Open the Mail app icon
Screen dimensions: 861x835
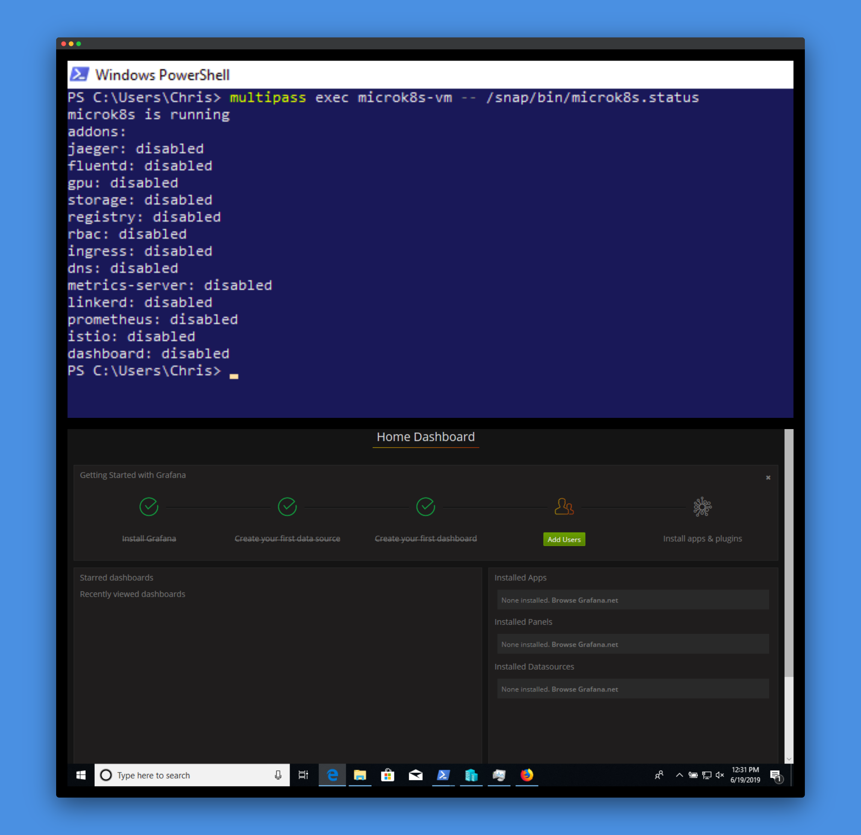click(x=415, y=775)
